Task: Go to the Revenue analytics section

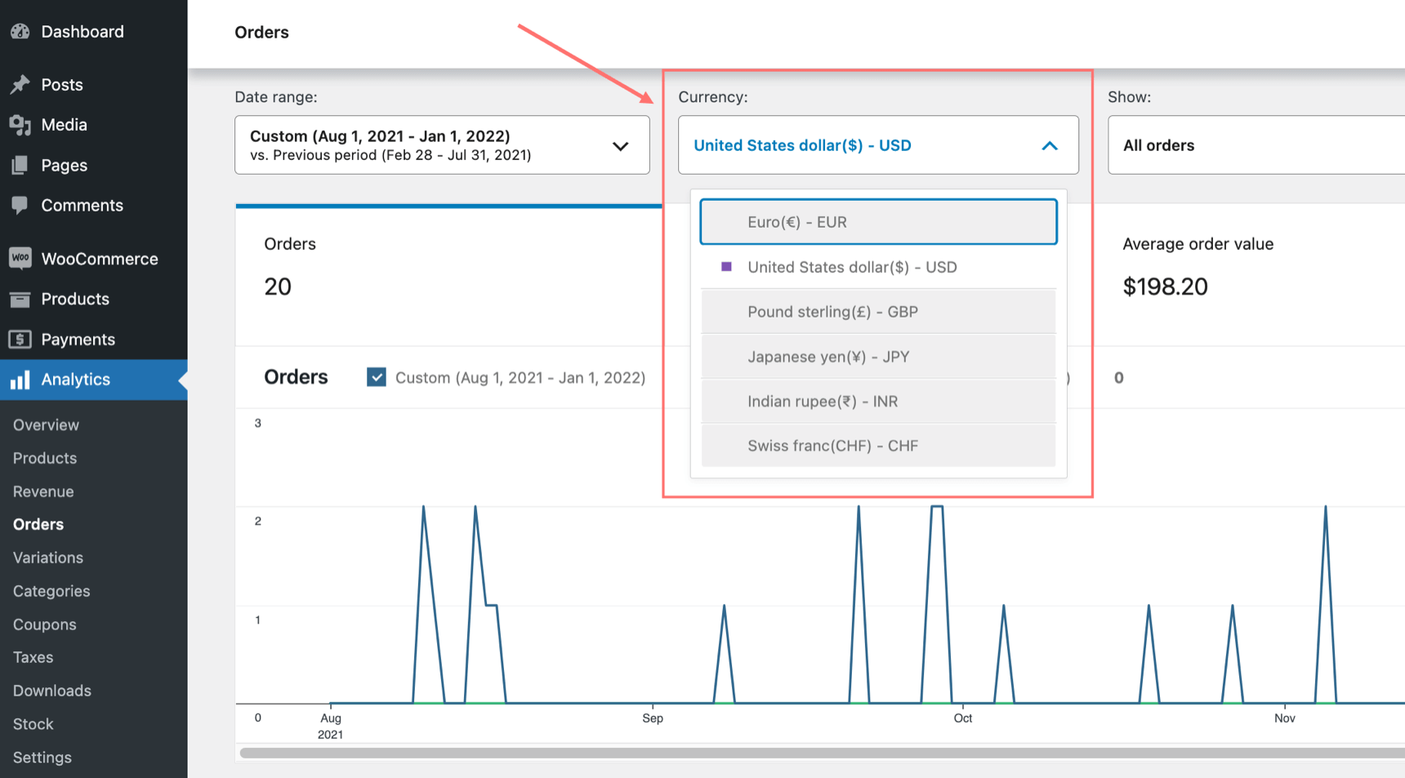Action: [x=42, y=491]
